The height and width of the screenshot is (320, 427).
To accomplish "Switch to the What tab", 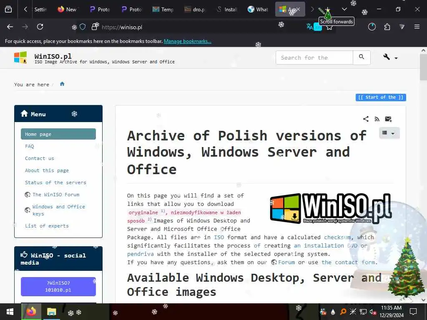I will (x=258, y=10).
